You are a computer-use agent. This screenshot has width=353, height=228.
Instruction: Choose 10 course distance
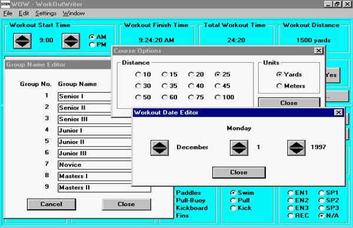pos(143,75)
